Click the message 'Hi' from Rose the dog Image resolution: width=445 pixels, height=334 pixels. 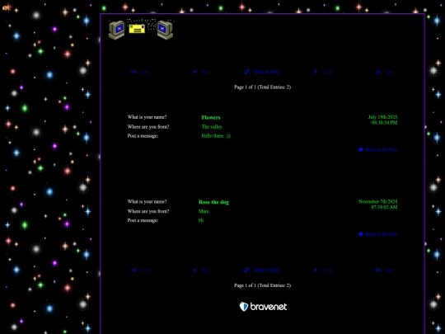201,220
